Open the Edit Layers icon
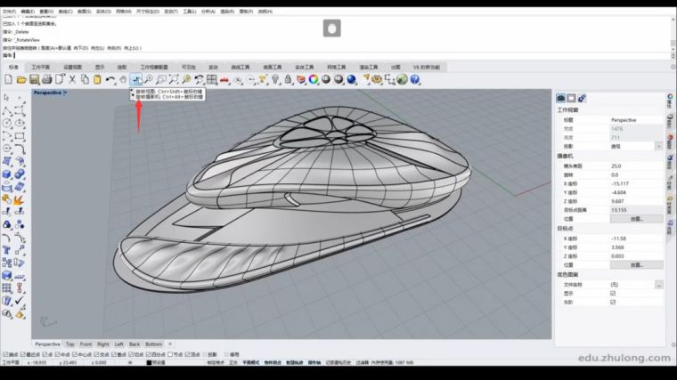The width and height of the screenshot is (677, 380). [x=300, y=79]
